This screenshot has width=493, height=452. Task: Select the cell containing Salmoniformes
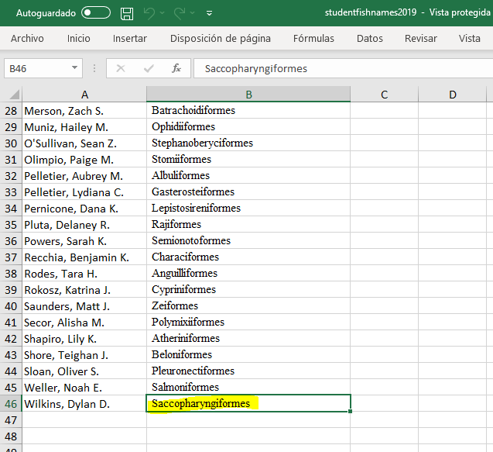pyautogui.click(x=248, y=387)
